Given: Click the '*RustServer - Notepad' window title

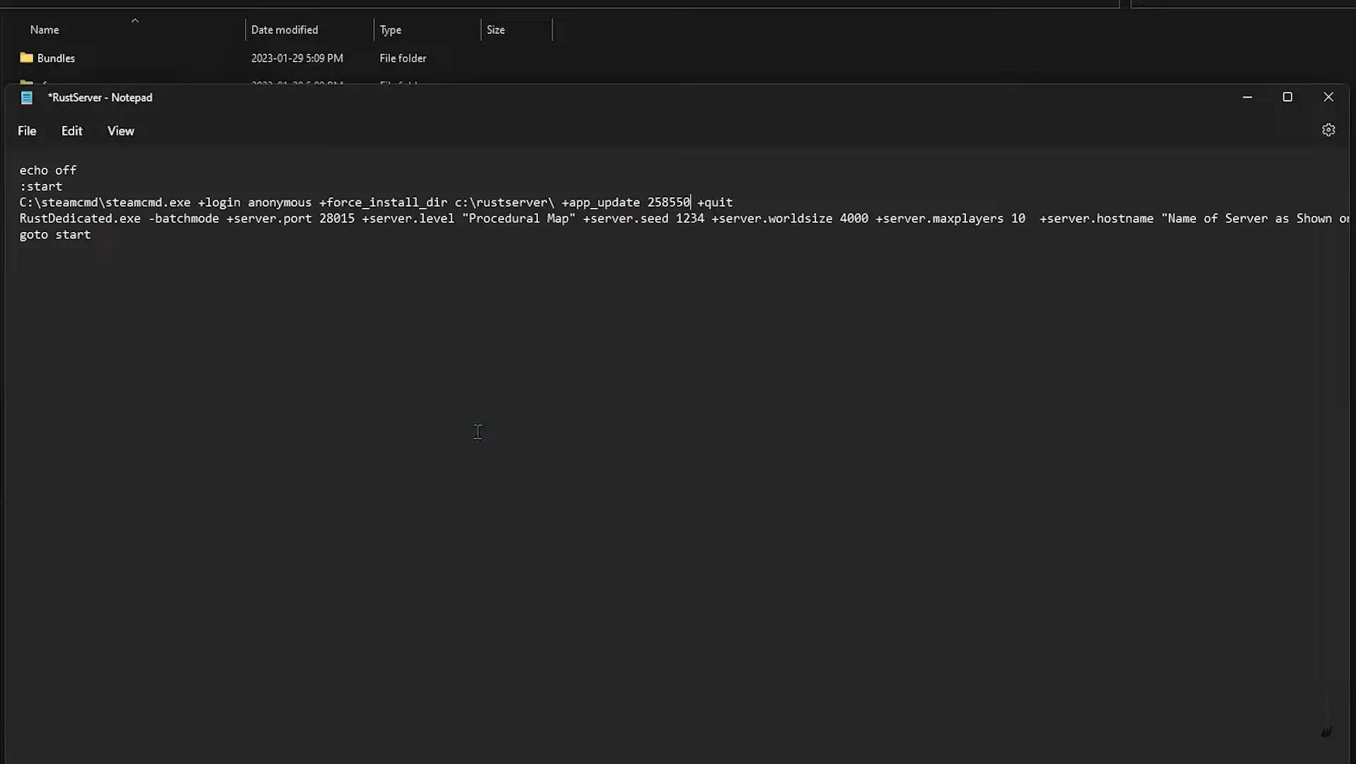Looking at the screenshot, I should [100, 98].
